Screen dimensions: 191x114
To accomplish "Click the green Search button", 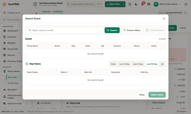I will (x=112, y=30).
